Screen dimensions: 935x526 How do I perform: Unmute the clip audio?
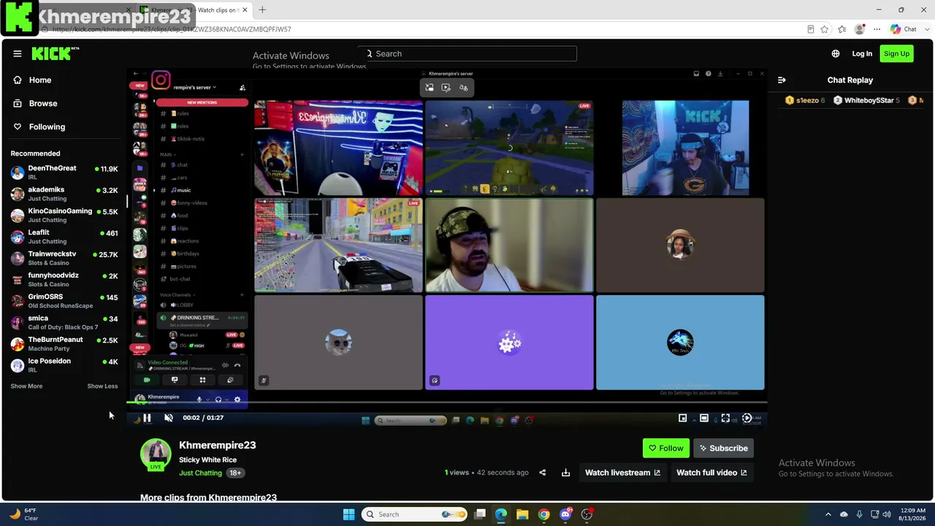click(x=169, y=418)
